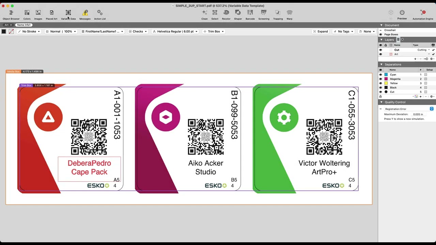
Task: Select the Cut separation row
Action: [x=407, y=92]
